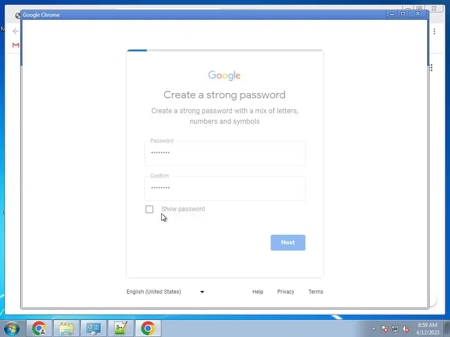The height and width of the screenshot is (337, 450).
Task: Open the English (United States) language dropdown
Action: pos(165,292)
